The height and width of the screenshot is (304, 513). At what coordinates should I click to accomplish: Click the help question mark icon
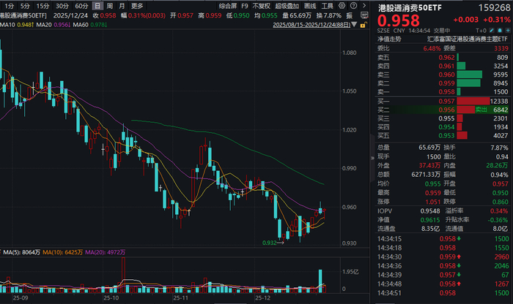click(353, 6)
